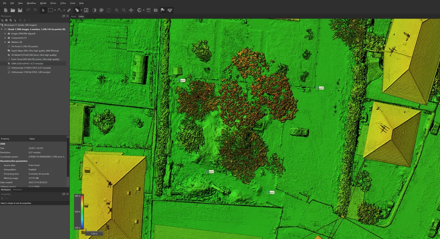The width and height of the screenshot is (440, 239).
Task: Open the Help menu
Action: point(81,3)
